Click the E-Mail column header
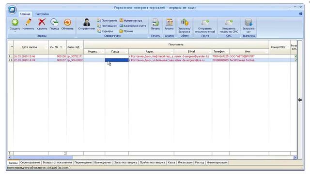 point(193,52)
